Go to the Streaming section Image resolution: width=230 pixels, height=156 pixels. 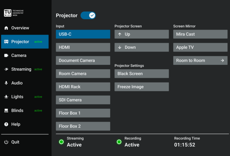[25, 69]
